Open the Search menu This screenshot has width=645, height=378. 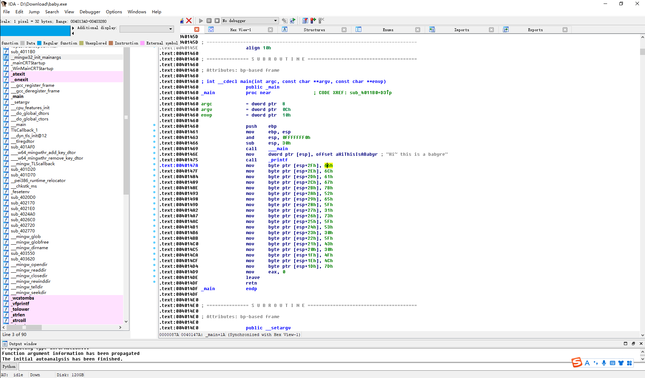[x=52, y=12]
